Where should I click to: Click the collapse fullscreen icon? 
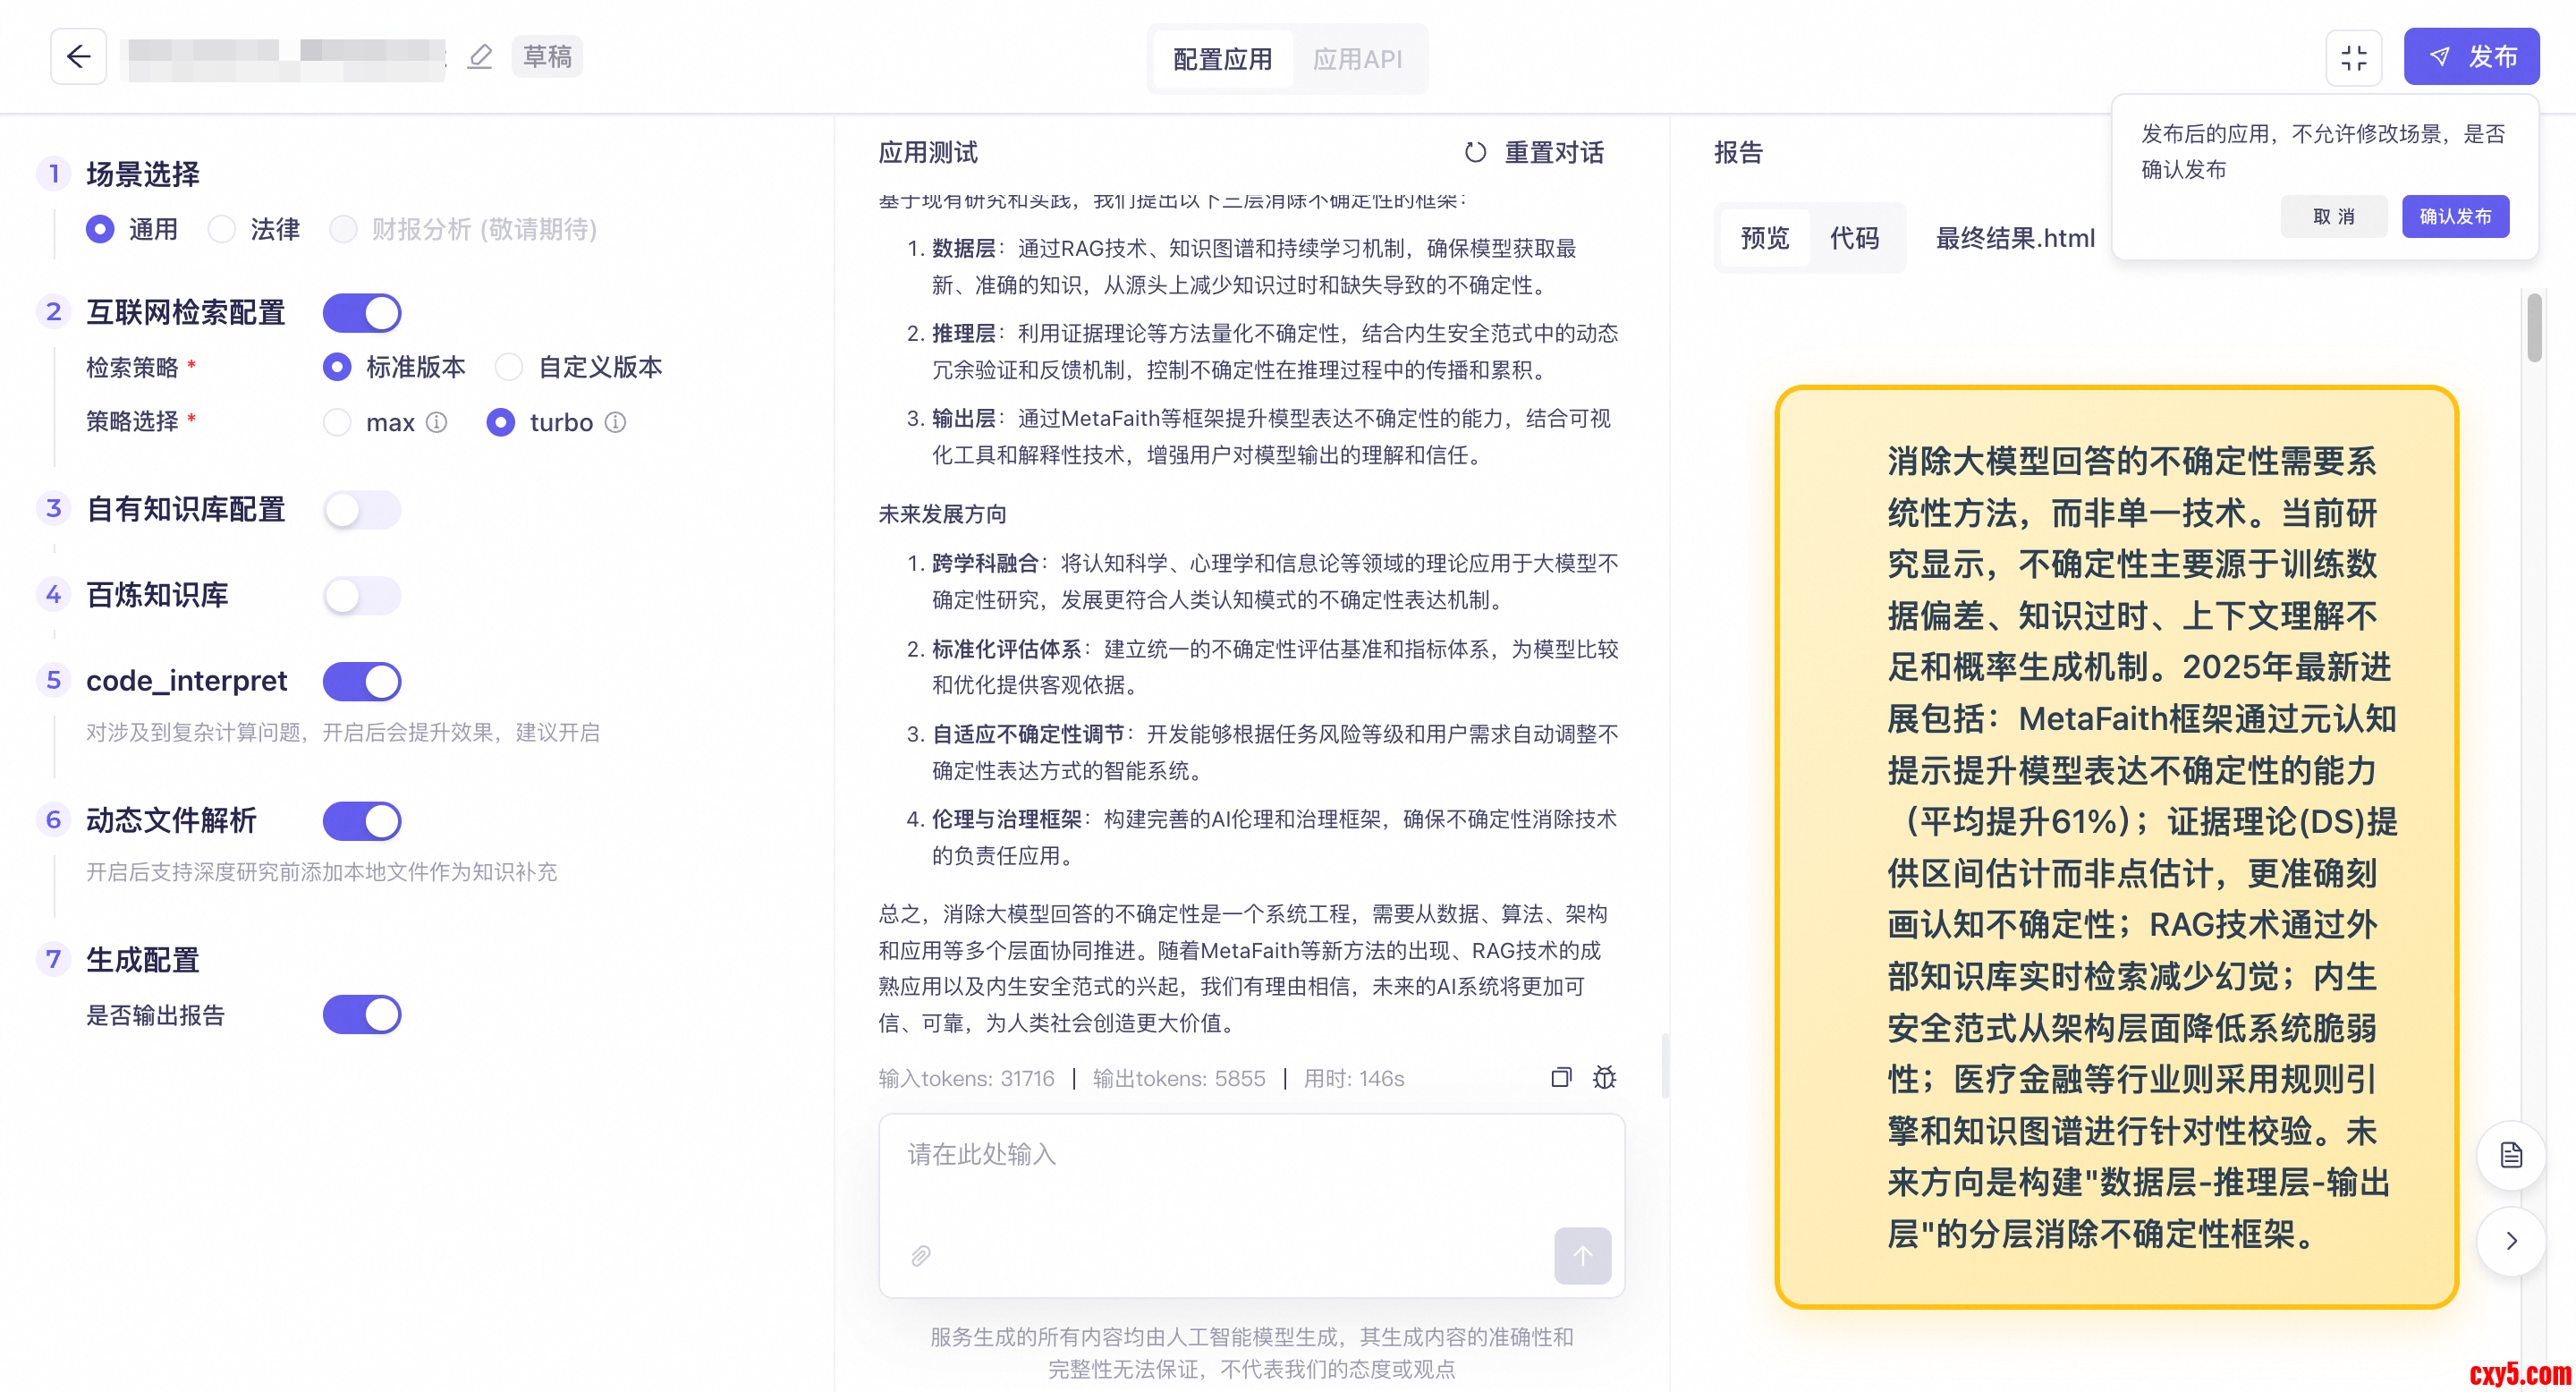(x=2353, y=58)
